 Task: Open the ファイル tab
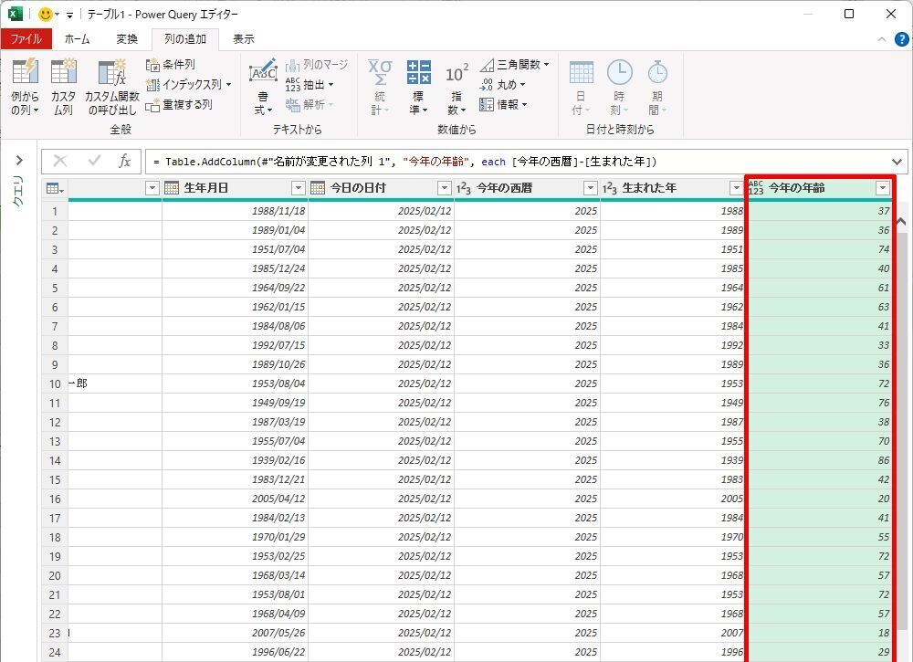pos(26,39)
